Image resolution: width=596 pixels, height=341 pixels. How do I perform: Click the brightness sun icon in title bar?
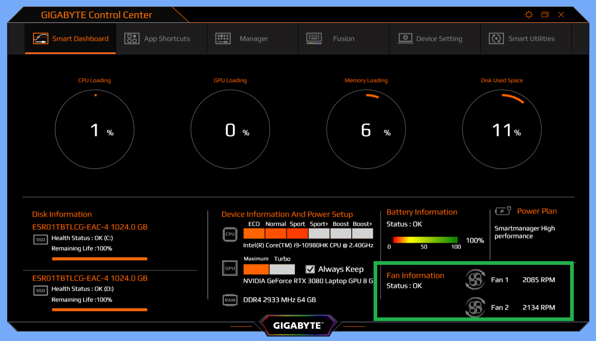pyautogui.click(x=529, y=15)
